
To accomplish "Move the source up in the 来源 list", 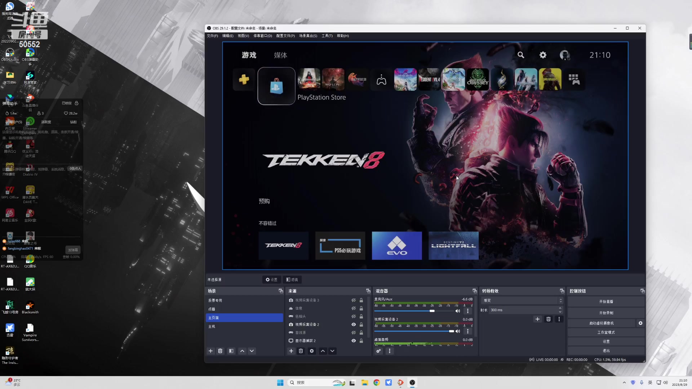I will [323, 351].
